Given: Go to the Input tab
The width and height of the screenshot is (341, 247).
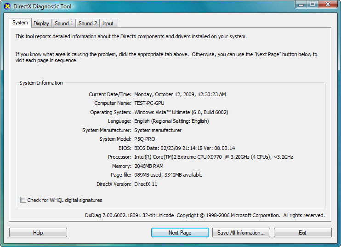Looking at the screenshot, I should pos(108,23).
